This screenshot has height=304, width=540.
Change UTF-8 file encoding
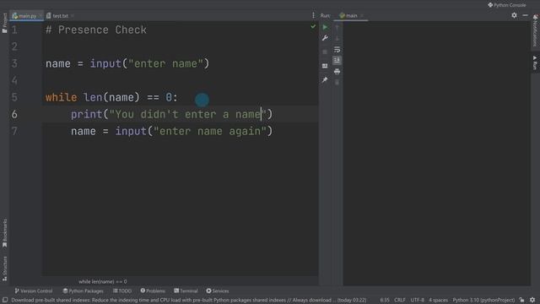click(x=417, y=301)
